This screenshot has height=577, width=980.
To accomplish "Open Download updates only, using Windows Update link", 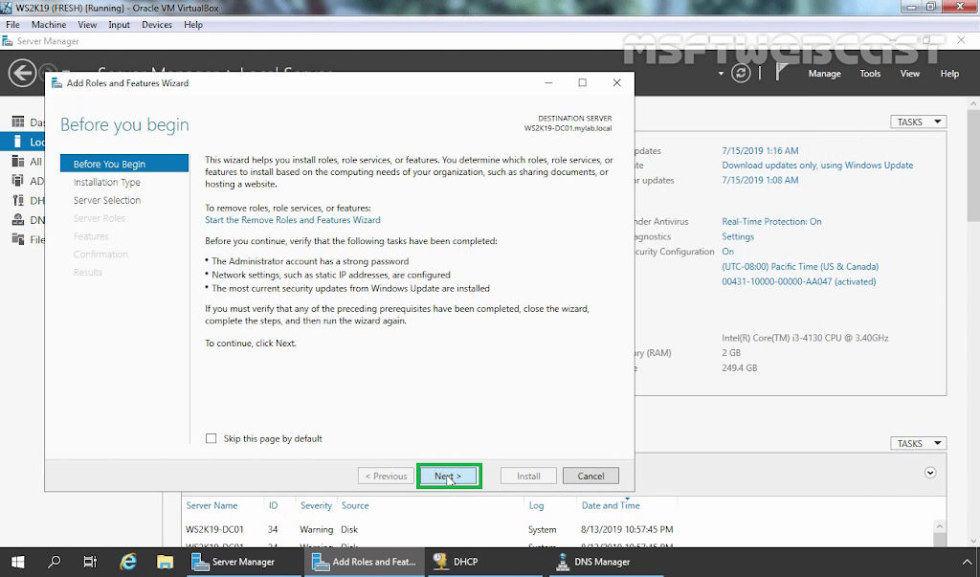I will pyautogui.click(x=817, y=165).
